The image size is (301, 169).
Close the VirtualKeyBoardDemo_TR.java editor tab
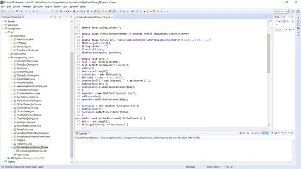point(112,17)
